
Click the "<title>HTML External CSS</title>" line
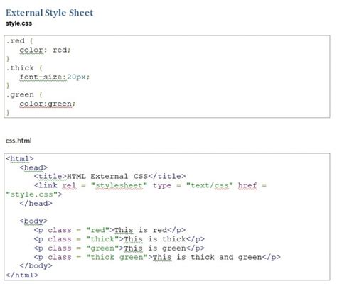click(x=109, y=177)
